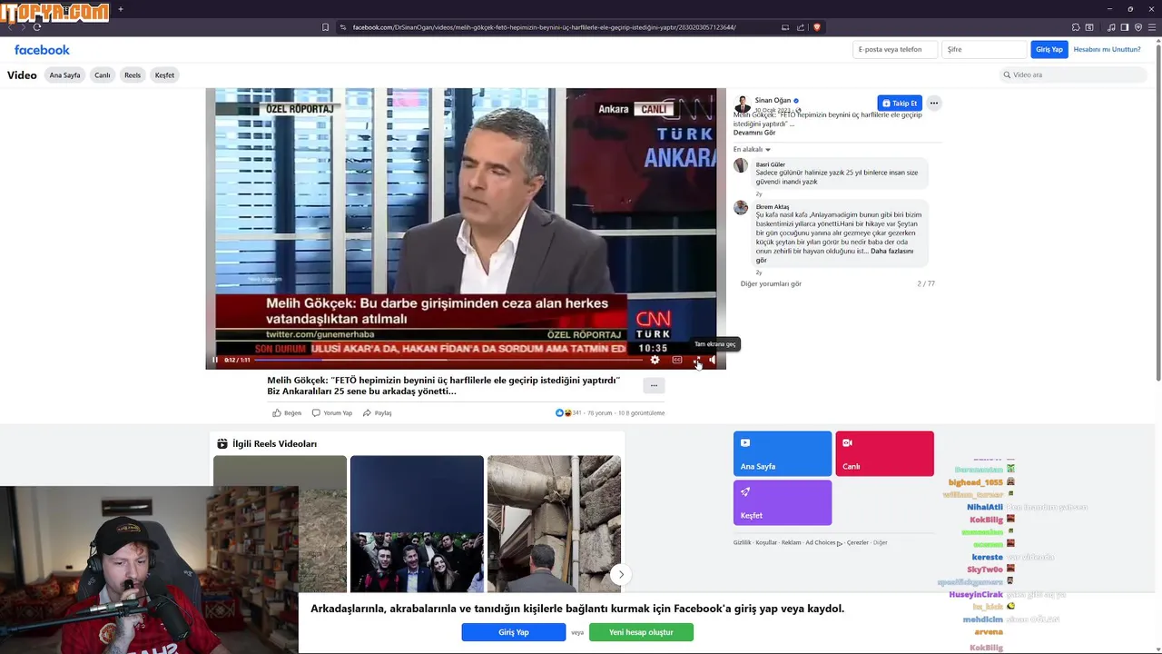The width and height of the screenshot is (1162, 654).
Task: Open the Koşullar footer link
Action: pos(766,542)
